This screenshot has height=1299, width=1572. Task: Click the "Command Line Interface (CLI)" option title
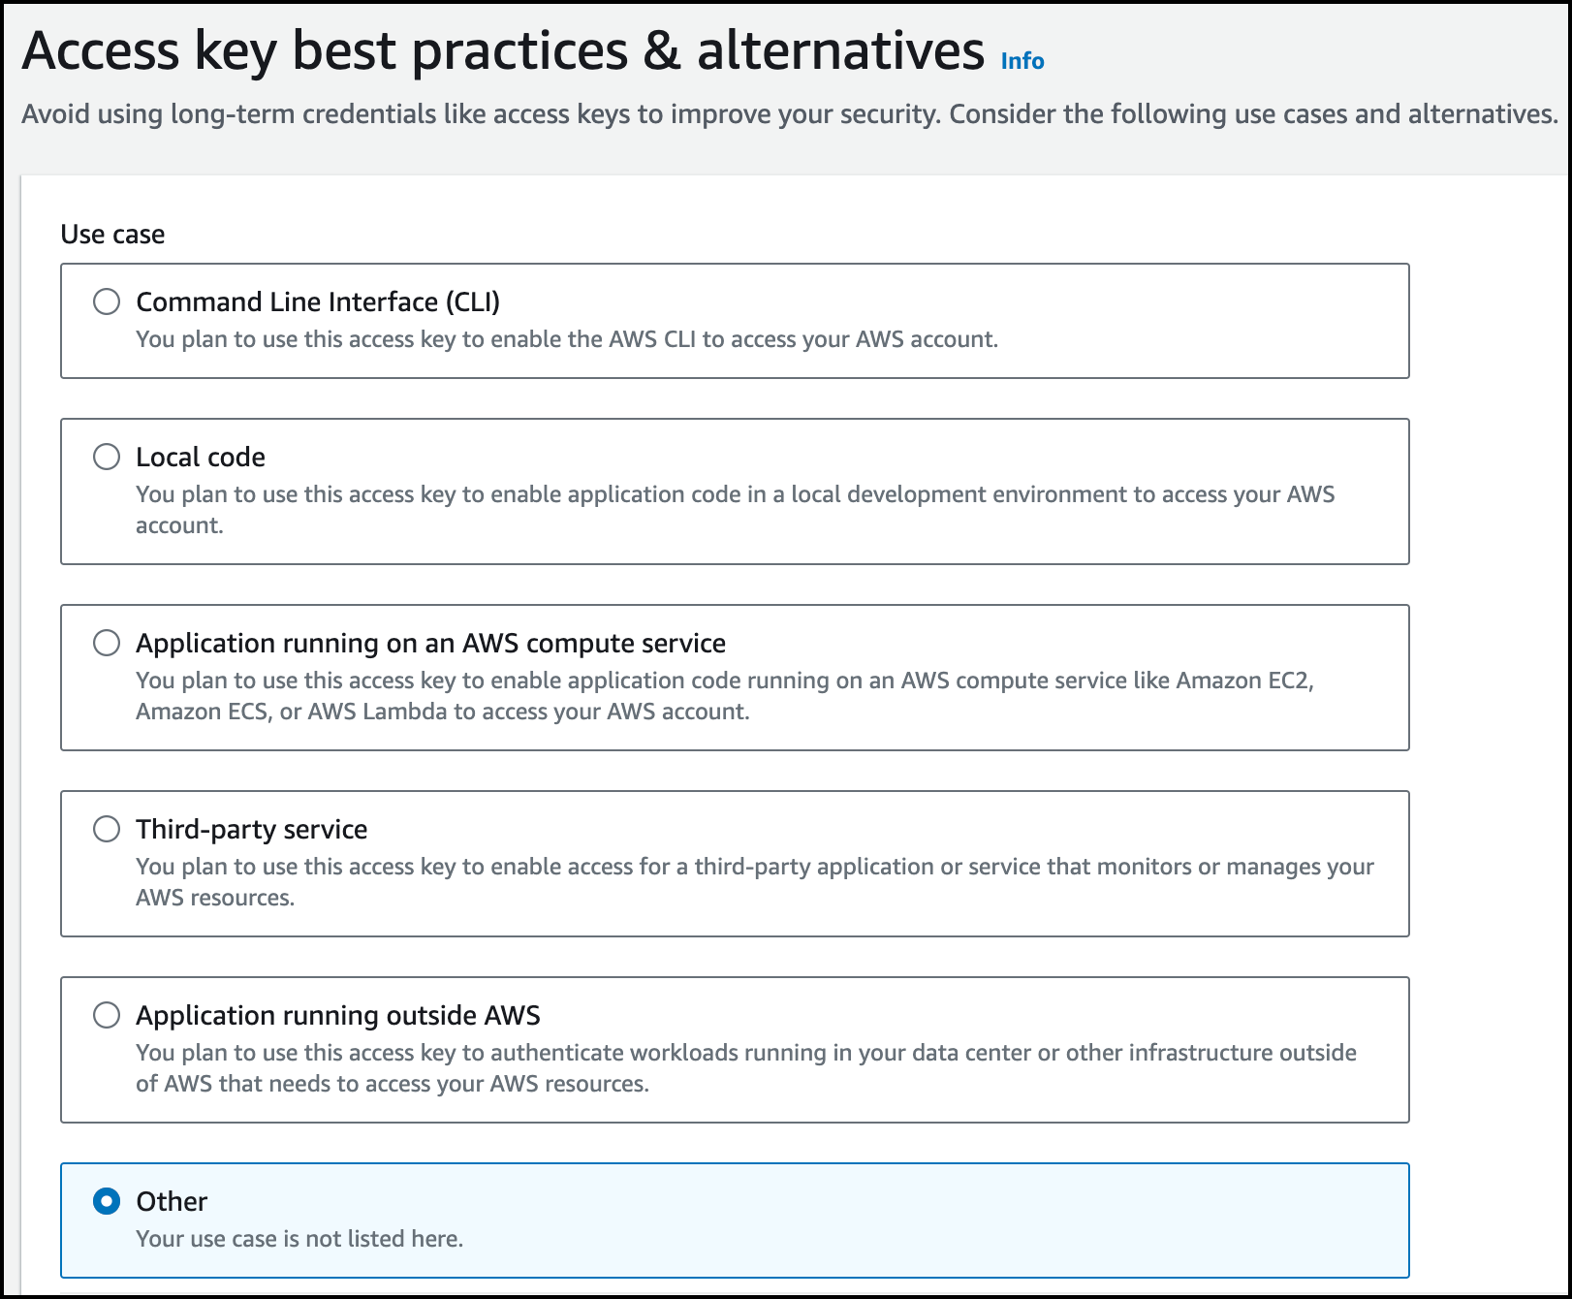coord(318,301)
